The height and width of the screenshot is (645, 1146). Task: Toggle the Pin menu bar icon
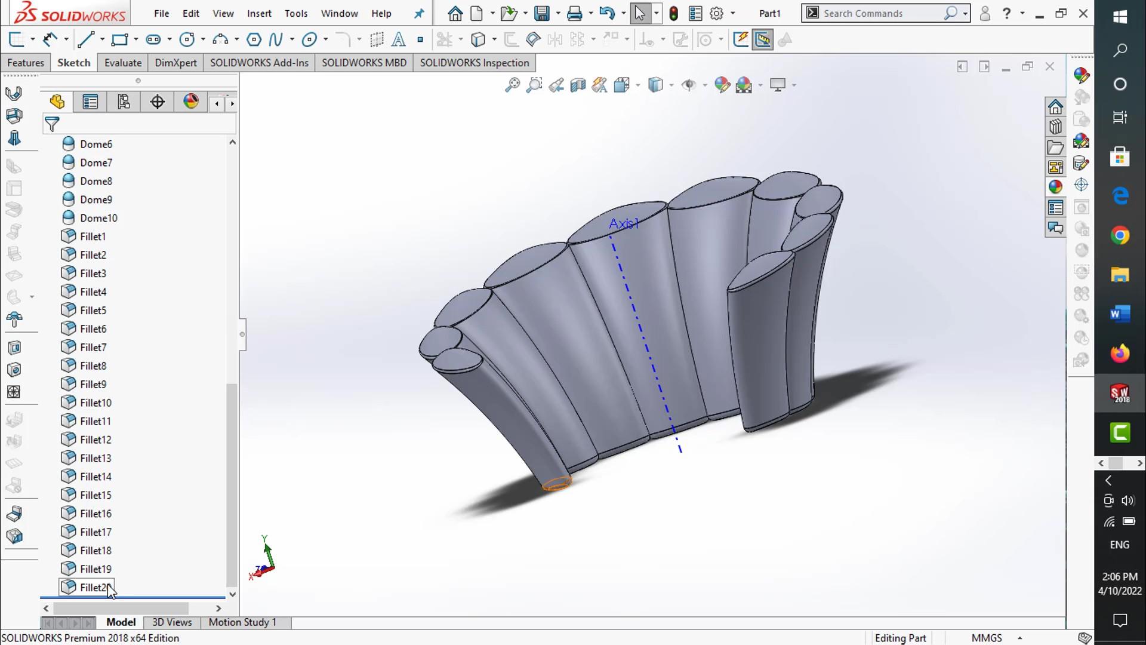[x=419, y=13]
